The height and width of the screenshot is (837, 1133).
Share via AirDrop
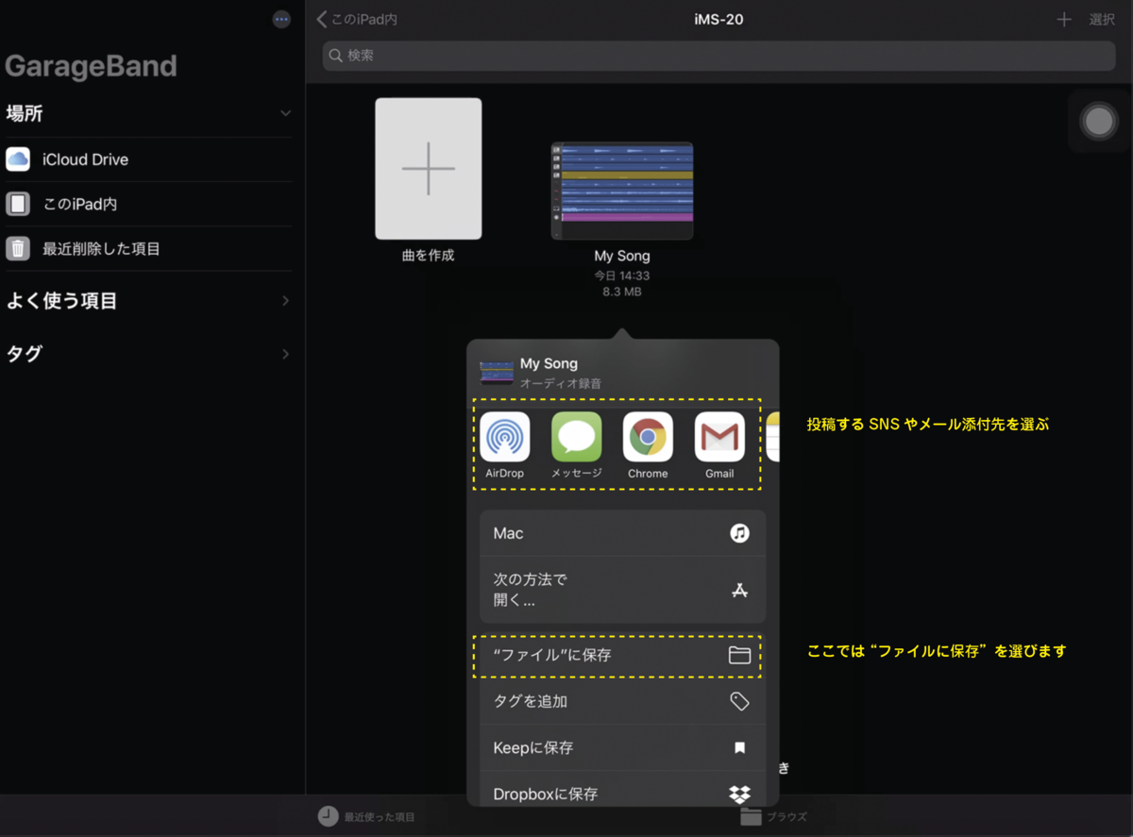click(505, 445)
